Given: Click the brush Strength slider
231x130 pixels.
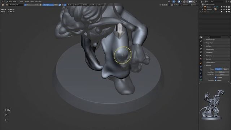Looking at the screenshot, I should (51, 5).
